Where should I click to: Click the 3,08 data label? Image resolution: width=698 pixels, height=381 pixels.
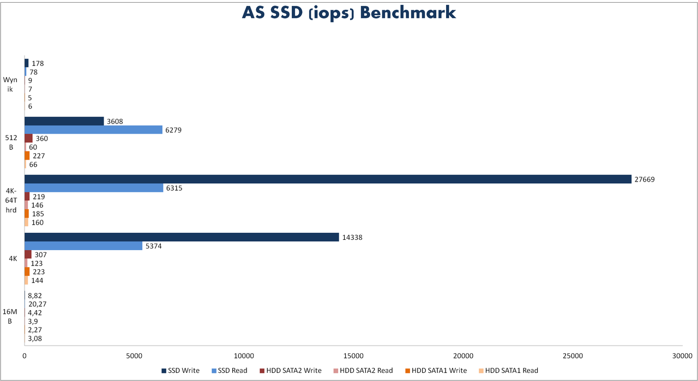point(35,338)
